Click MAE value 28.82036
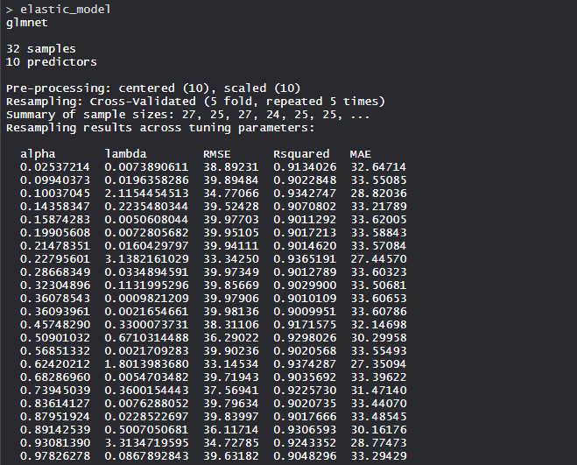Image resolution: width=577 pixels, height=465 pixels. click(378, 194)
